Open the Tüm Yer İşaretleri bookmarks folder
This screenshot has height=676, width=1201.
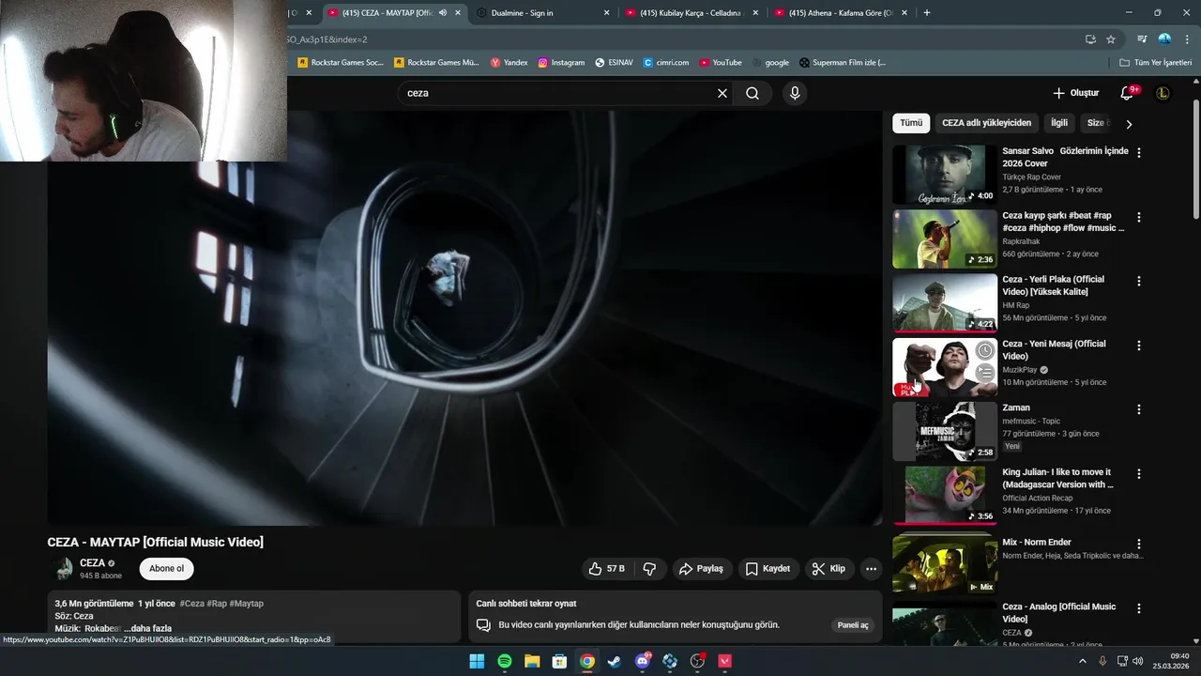click(x=1156, y=63)
